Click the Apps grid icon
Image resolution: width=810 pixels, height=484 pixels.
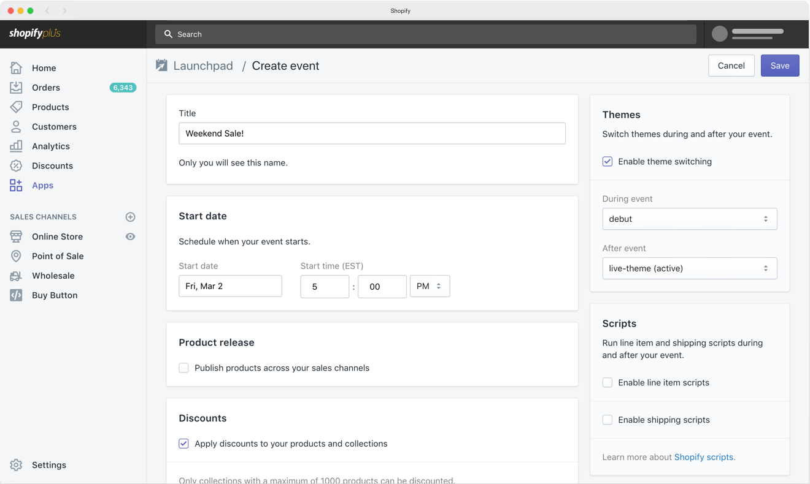16,186
